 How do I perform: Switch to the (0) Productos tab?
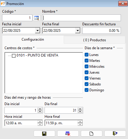pos(94,40)
